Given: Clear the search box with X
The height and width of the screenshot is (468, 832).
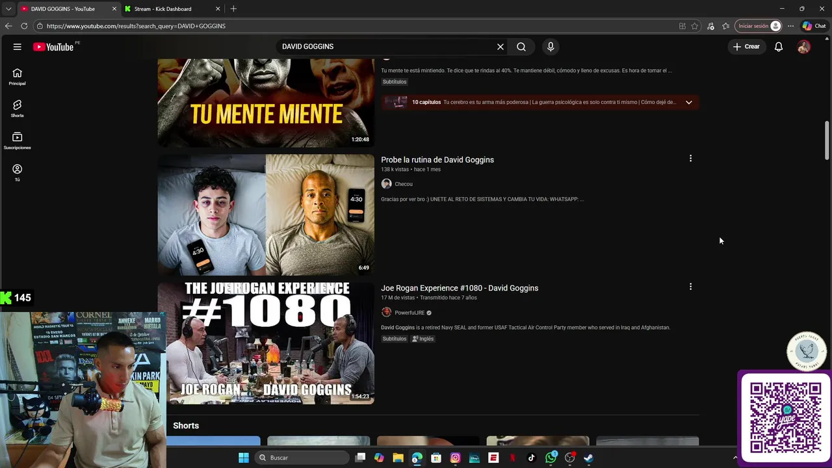Looking at the screenshot, I should 500,47.
